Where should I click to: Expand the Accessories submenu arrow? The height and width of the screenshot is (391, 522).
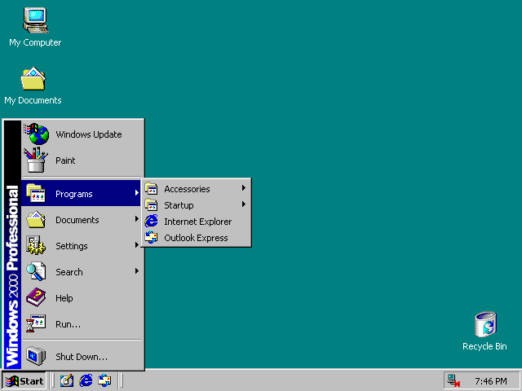click(x=244, y=188)
